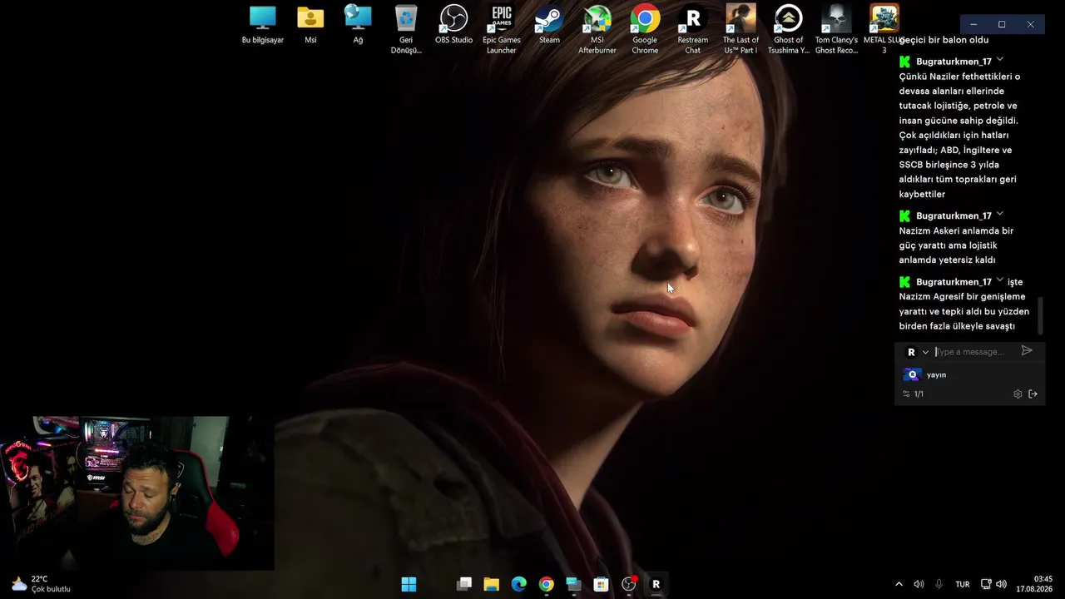Open Microsoft Store from the taskbar
Image resolution: width=1065 pixels, height=599 pixels.
tap(601, 584)
